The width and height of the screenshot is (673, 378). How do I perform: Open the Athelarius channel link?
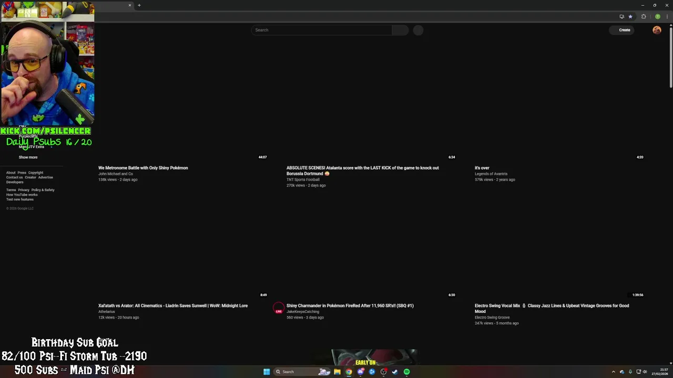pyautogui.click(x=106, y=312)
